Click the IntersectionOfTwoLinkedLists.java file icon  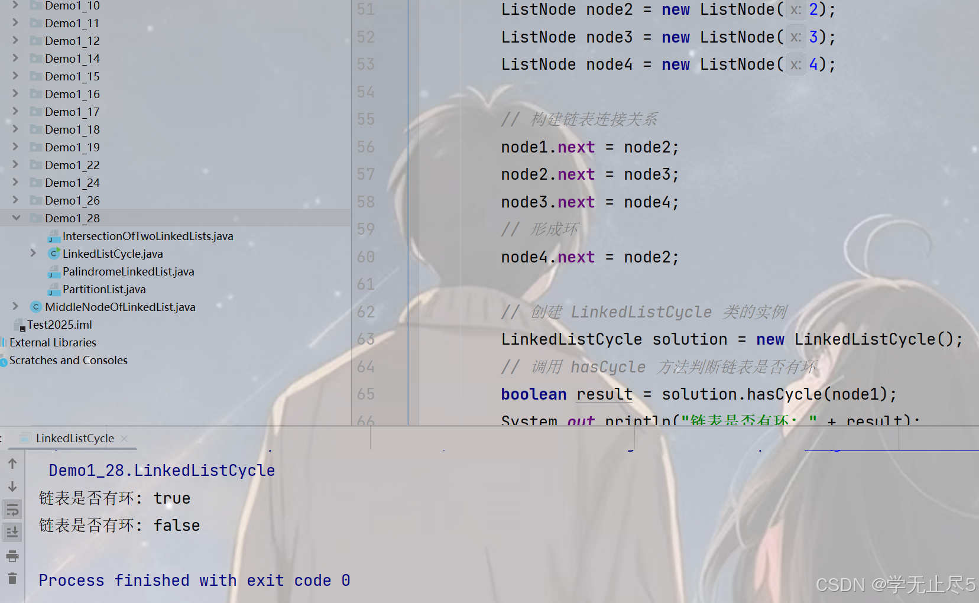(54, 236)
